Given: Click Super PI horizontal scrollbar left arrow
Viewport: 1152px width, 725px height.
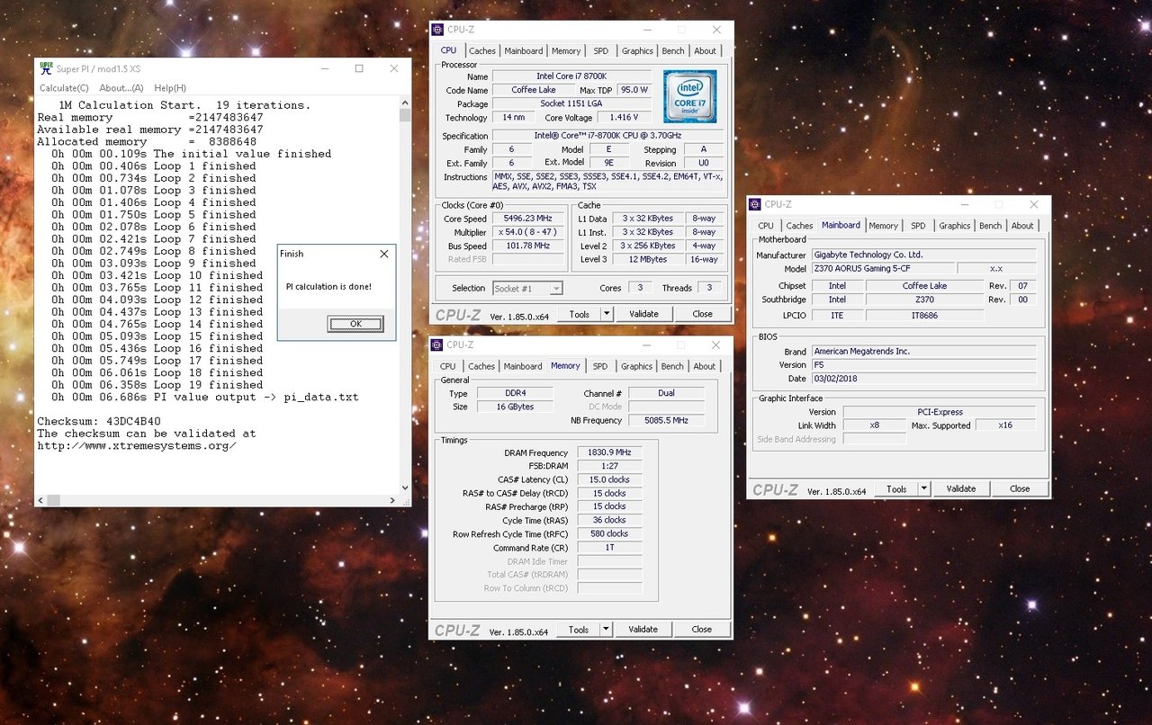Looking at the screenshot, I should tap(40, 500).
